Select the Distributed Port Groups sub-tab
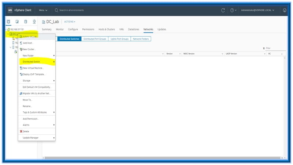 tap(94, 39)
